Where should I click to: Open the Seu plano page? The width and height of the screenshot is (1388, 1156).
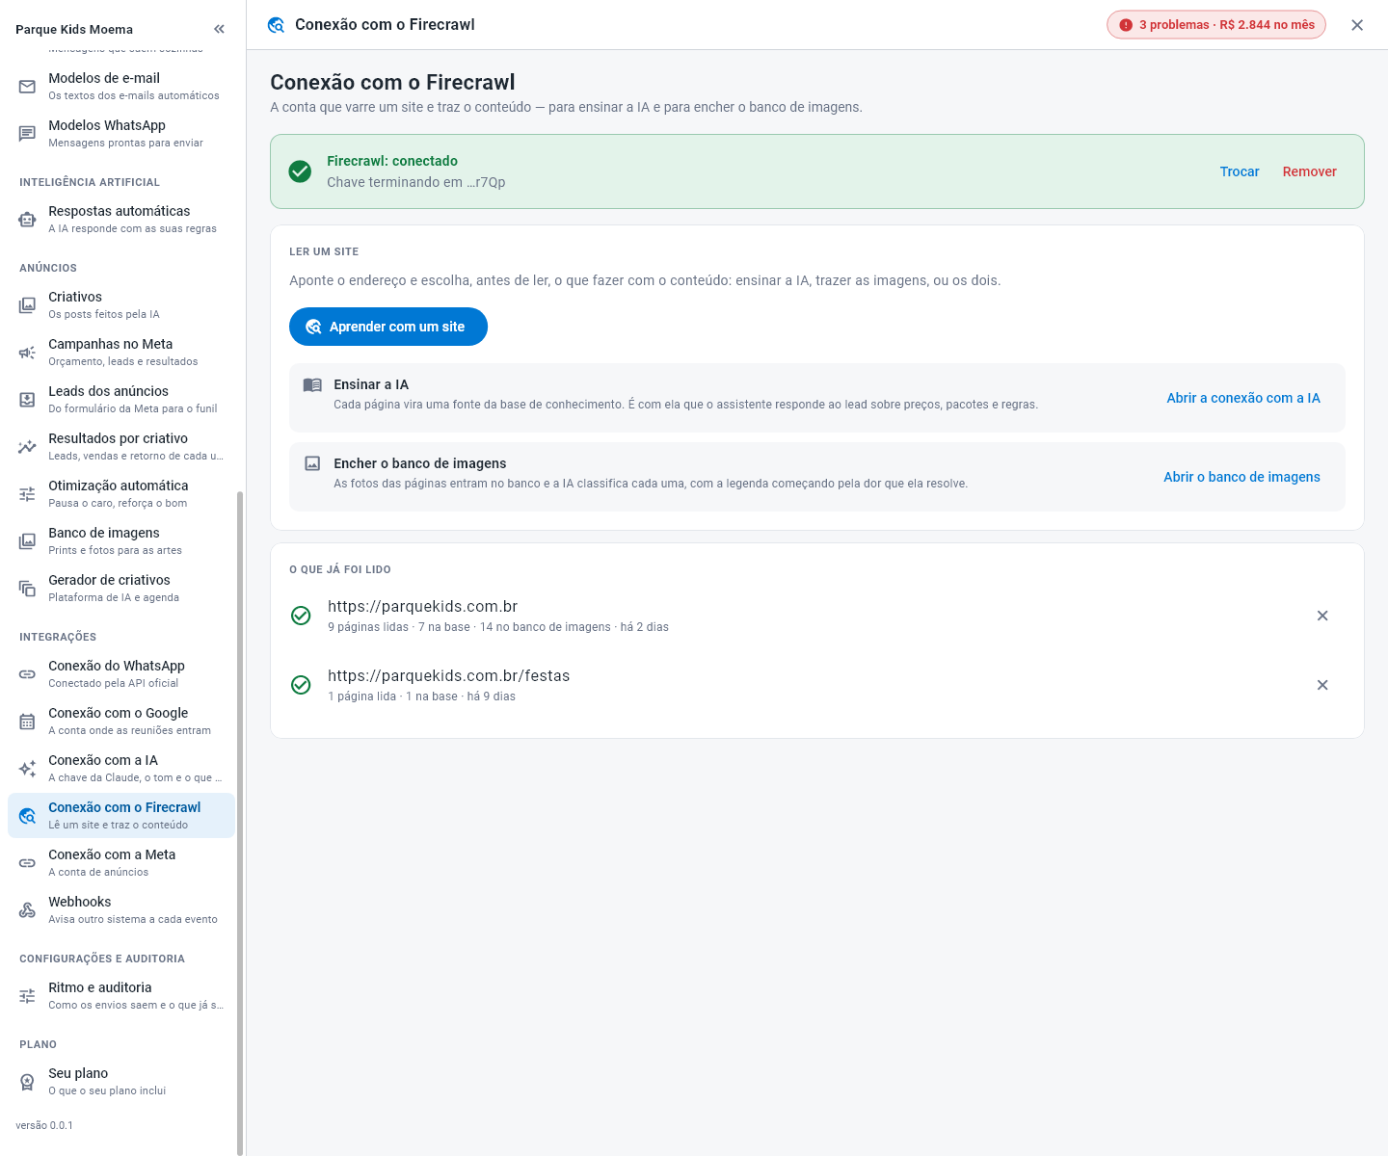pos(121,1082)
